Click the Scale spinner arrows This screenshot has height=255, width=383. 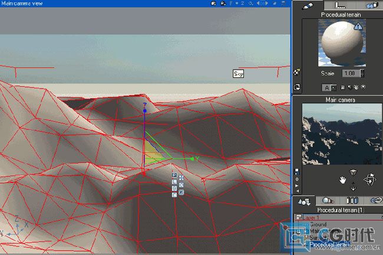tap(362, 73)
